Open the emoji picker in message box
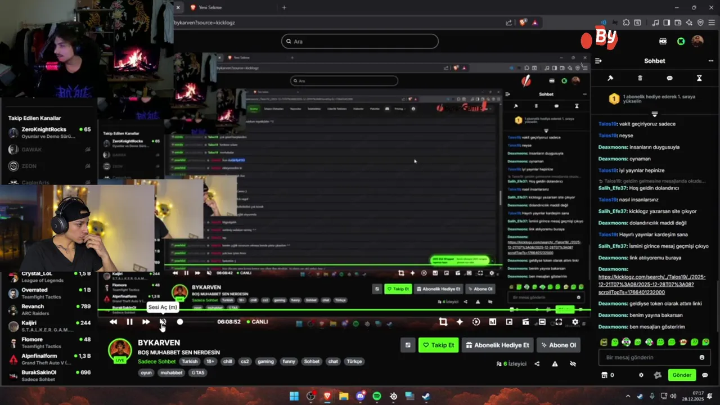 [x=701, y=357]
